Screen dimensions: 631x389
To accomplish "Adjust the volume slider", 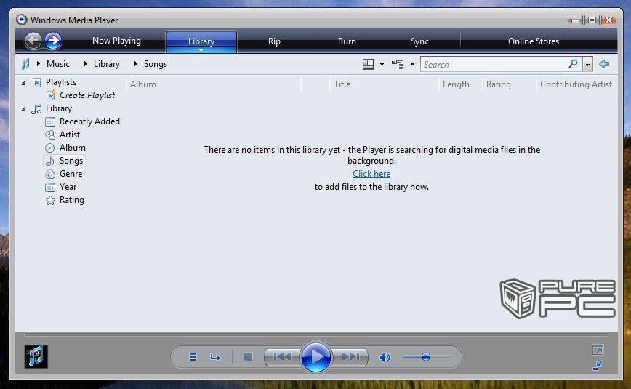I will pyautogui.click(x=427, y=357).
